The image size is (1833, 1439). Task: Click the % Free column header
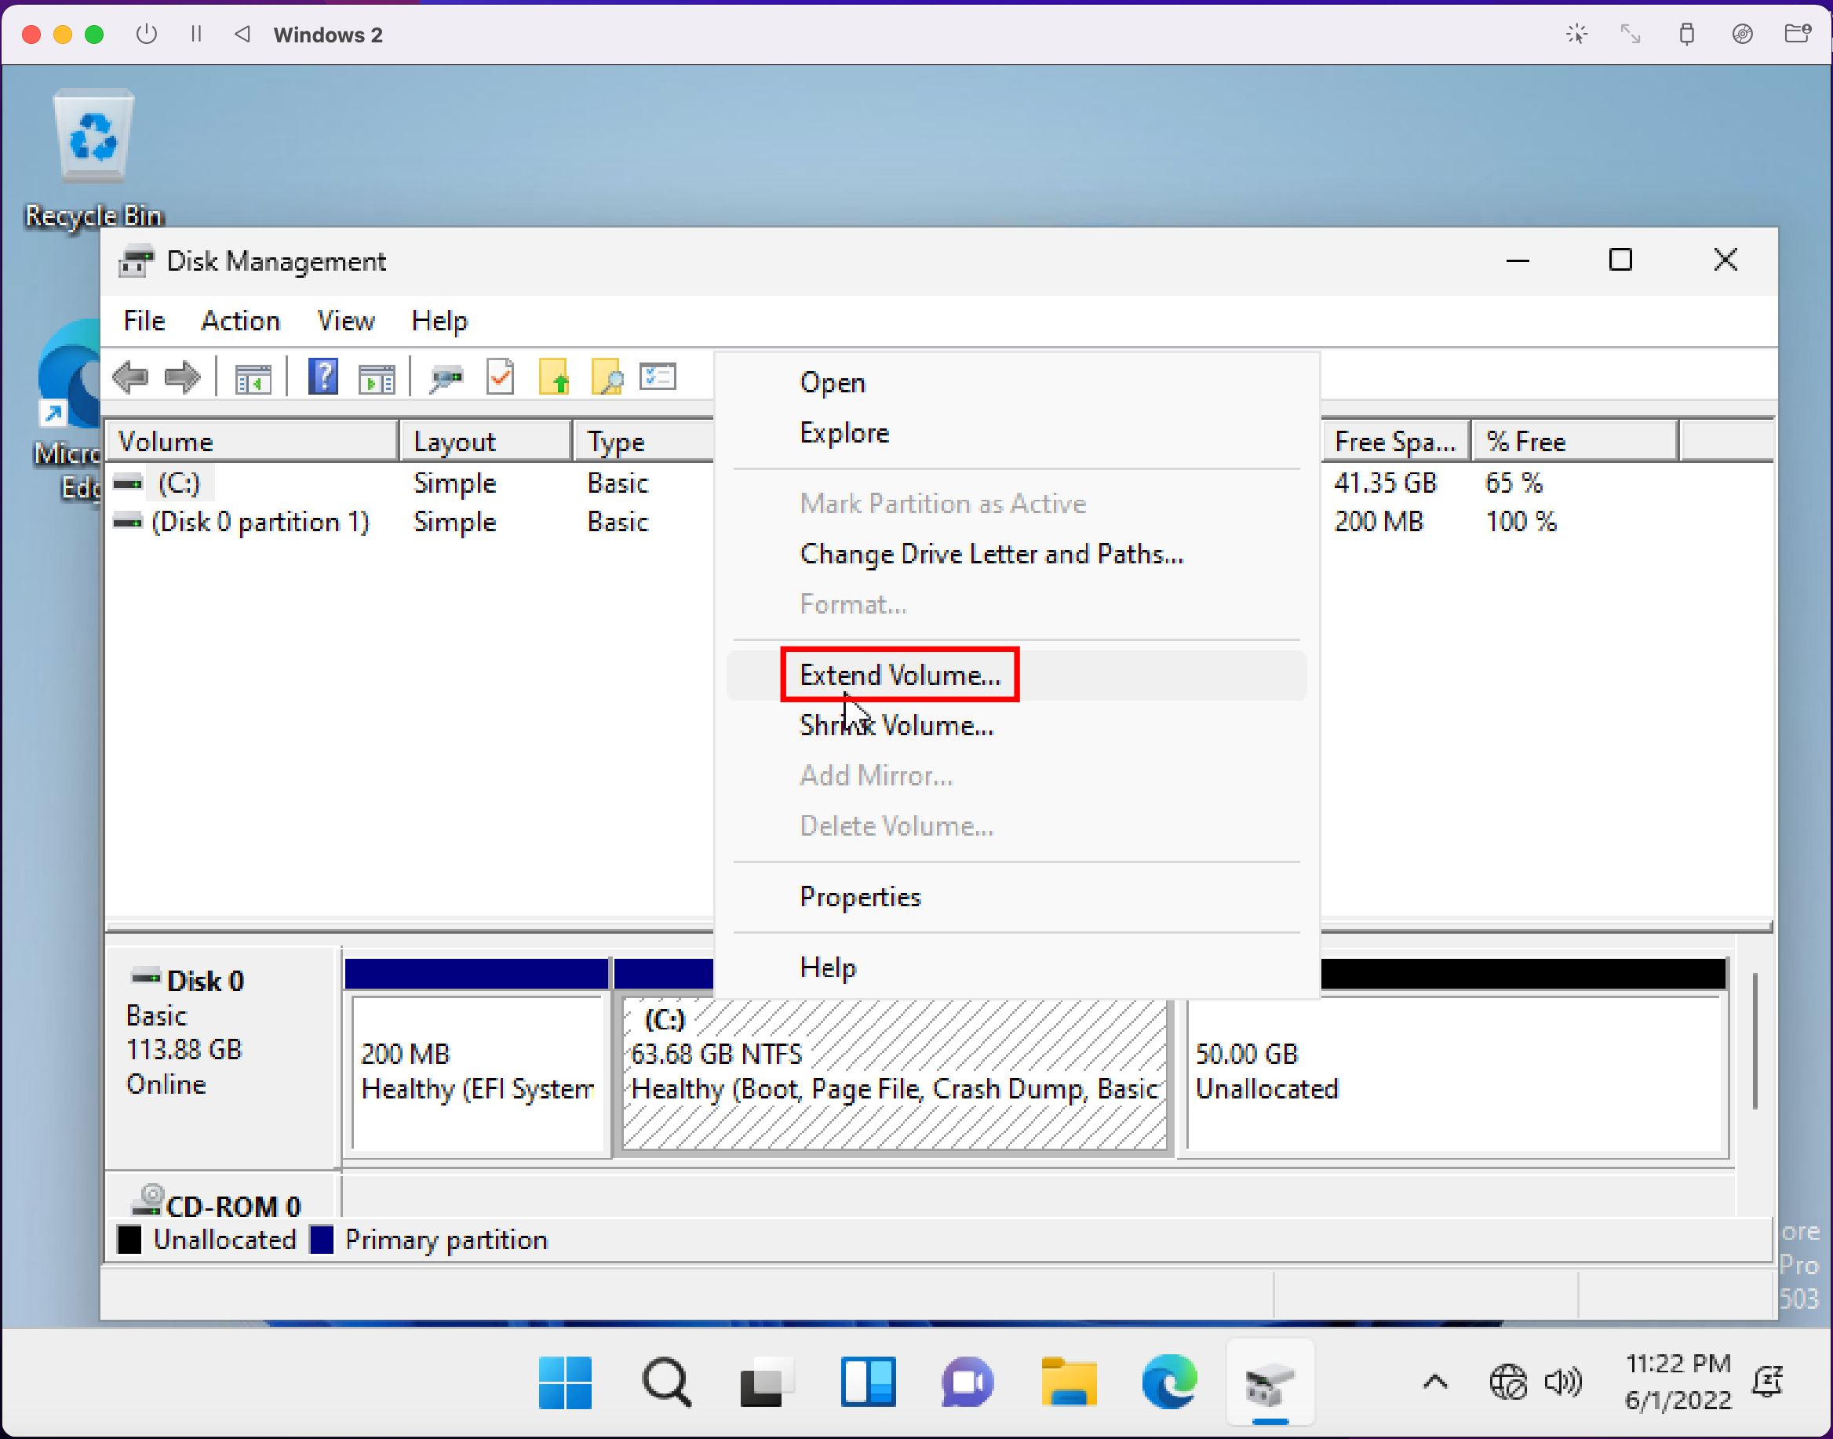[x=1572, y=441]
